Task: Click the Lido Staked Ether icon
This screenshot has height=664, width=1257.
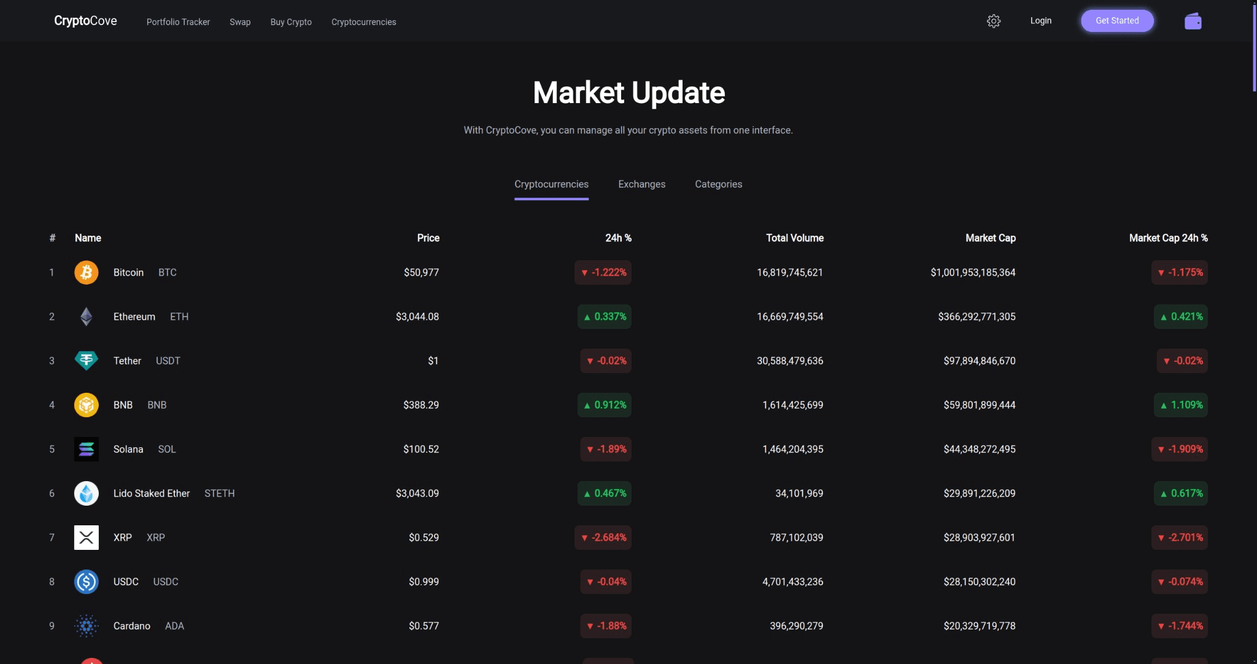Action: [x=86, y=493]
